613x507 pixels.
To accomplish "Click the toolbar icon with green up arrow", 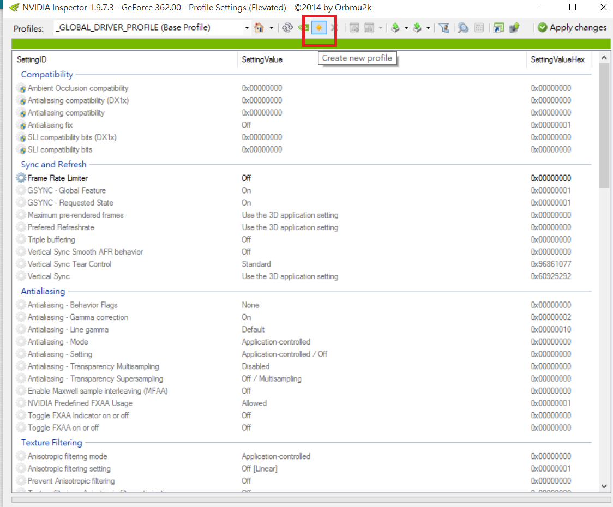I will [514, 28].
